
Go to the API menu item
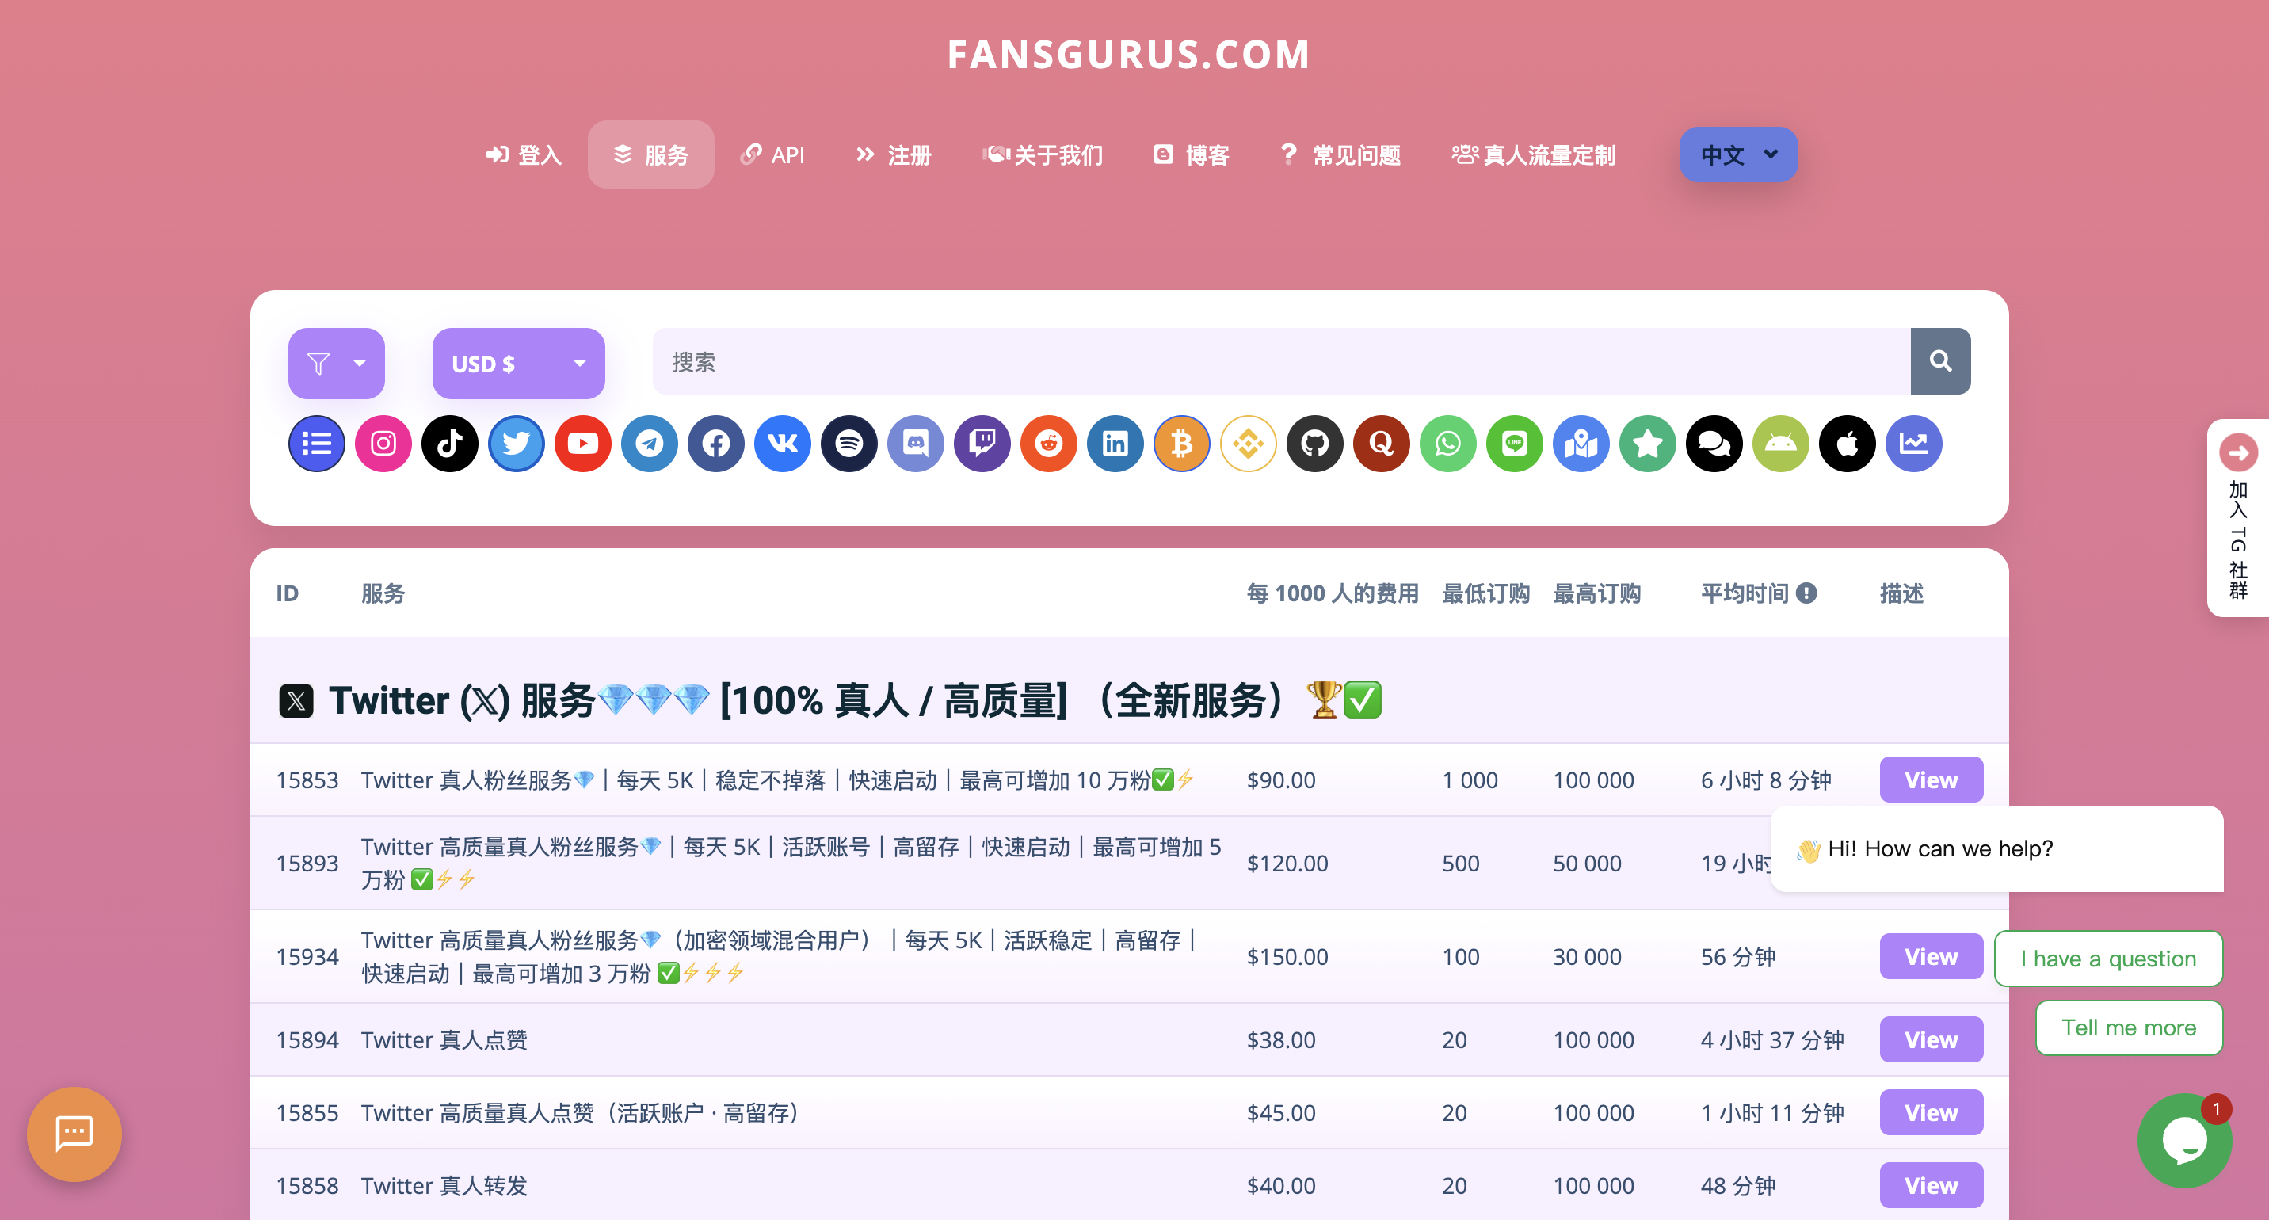[x=772, y=155]
